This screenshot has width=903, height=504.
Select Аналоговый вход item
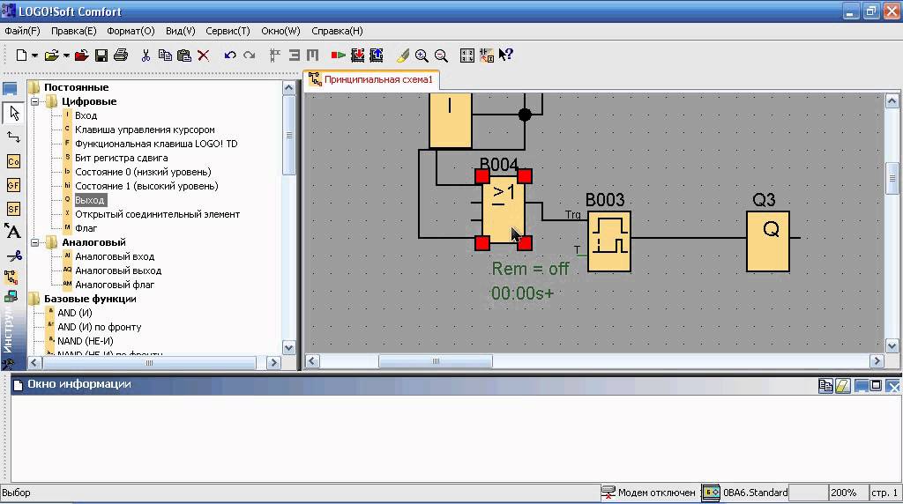115,256
